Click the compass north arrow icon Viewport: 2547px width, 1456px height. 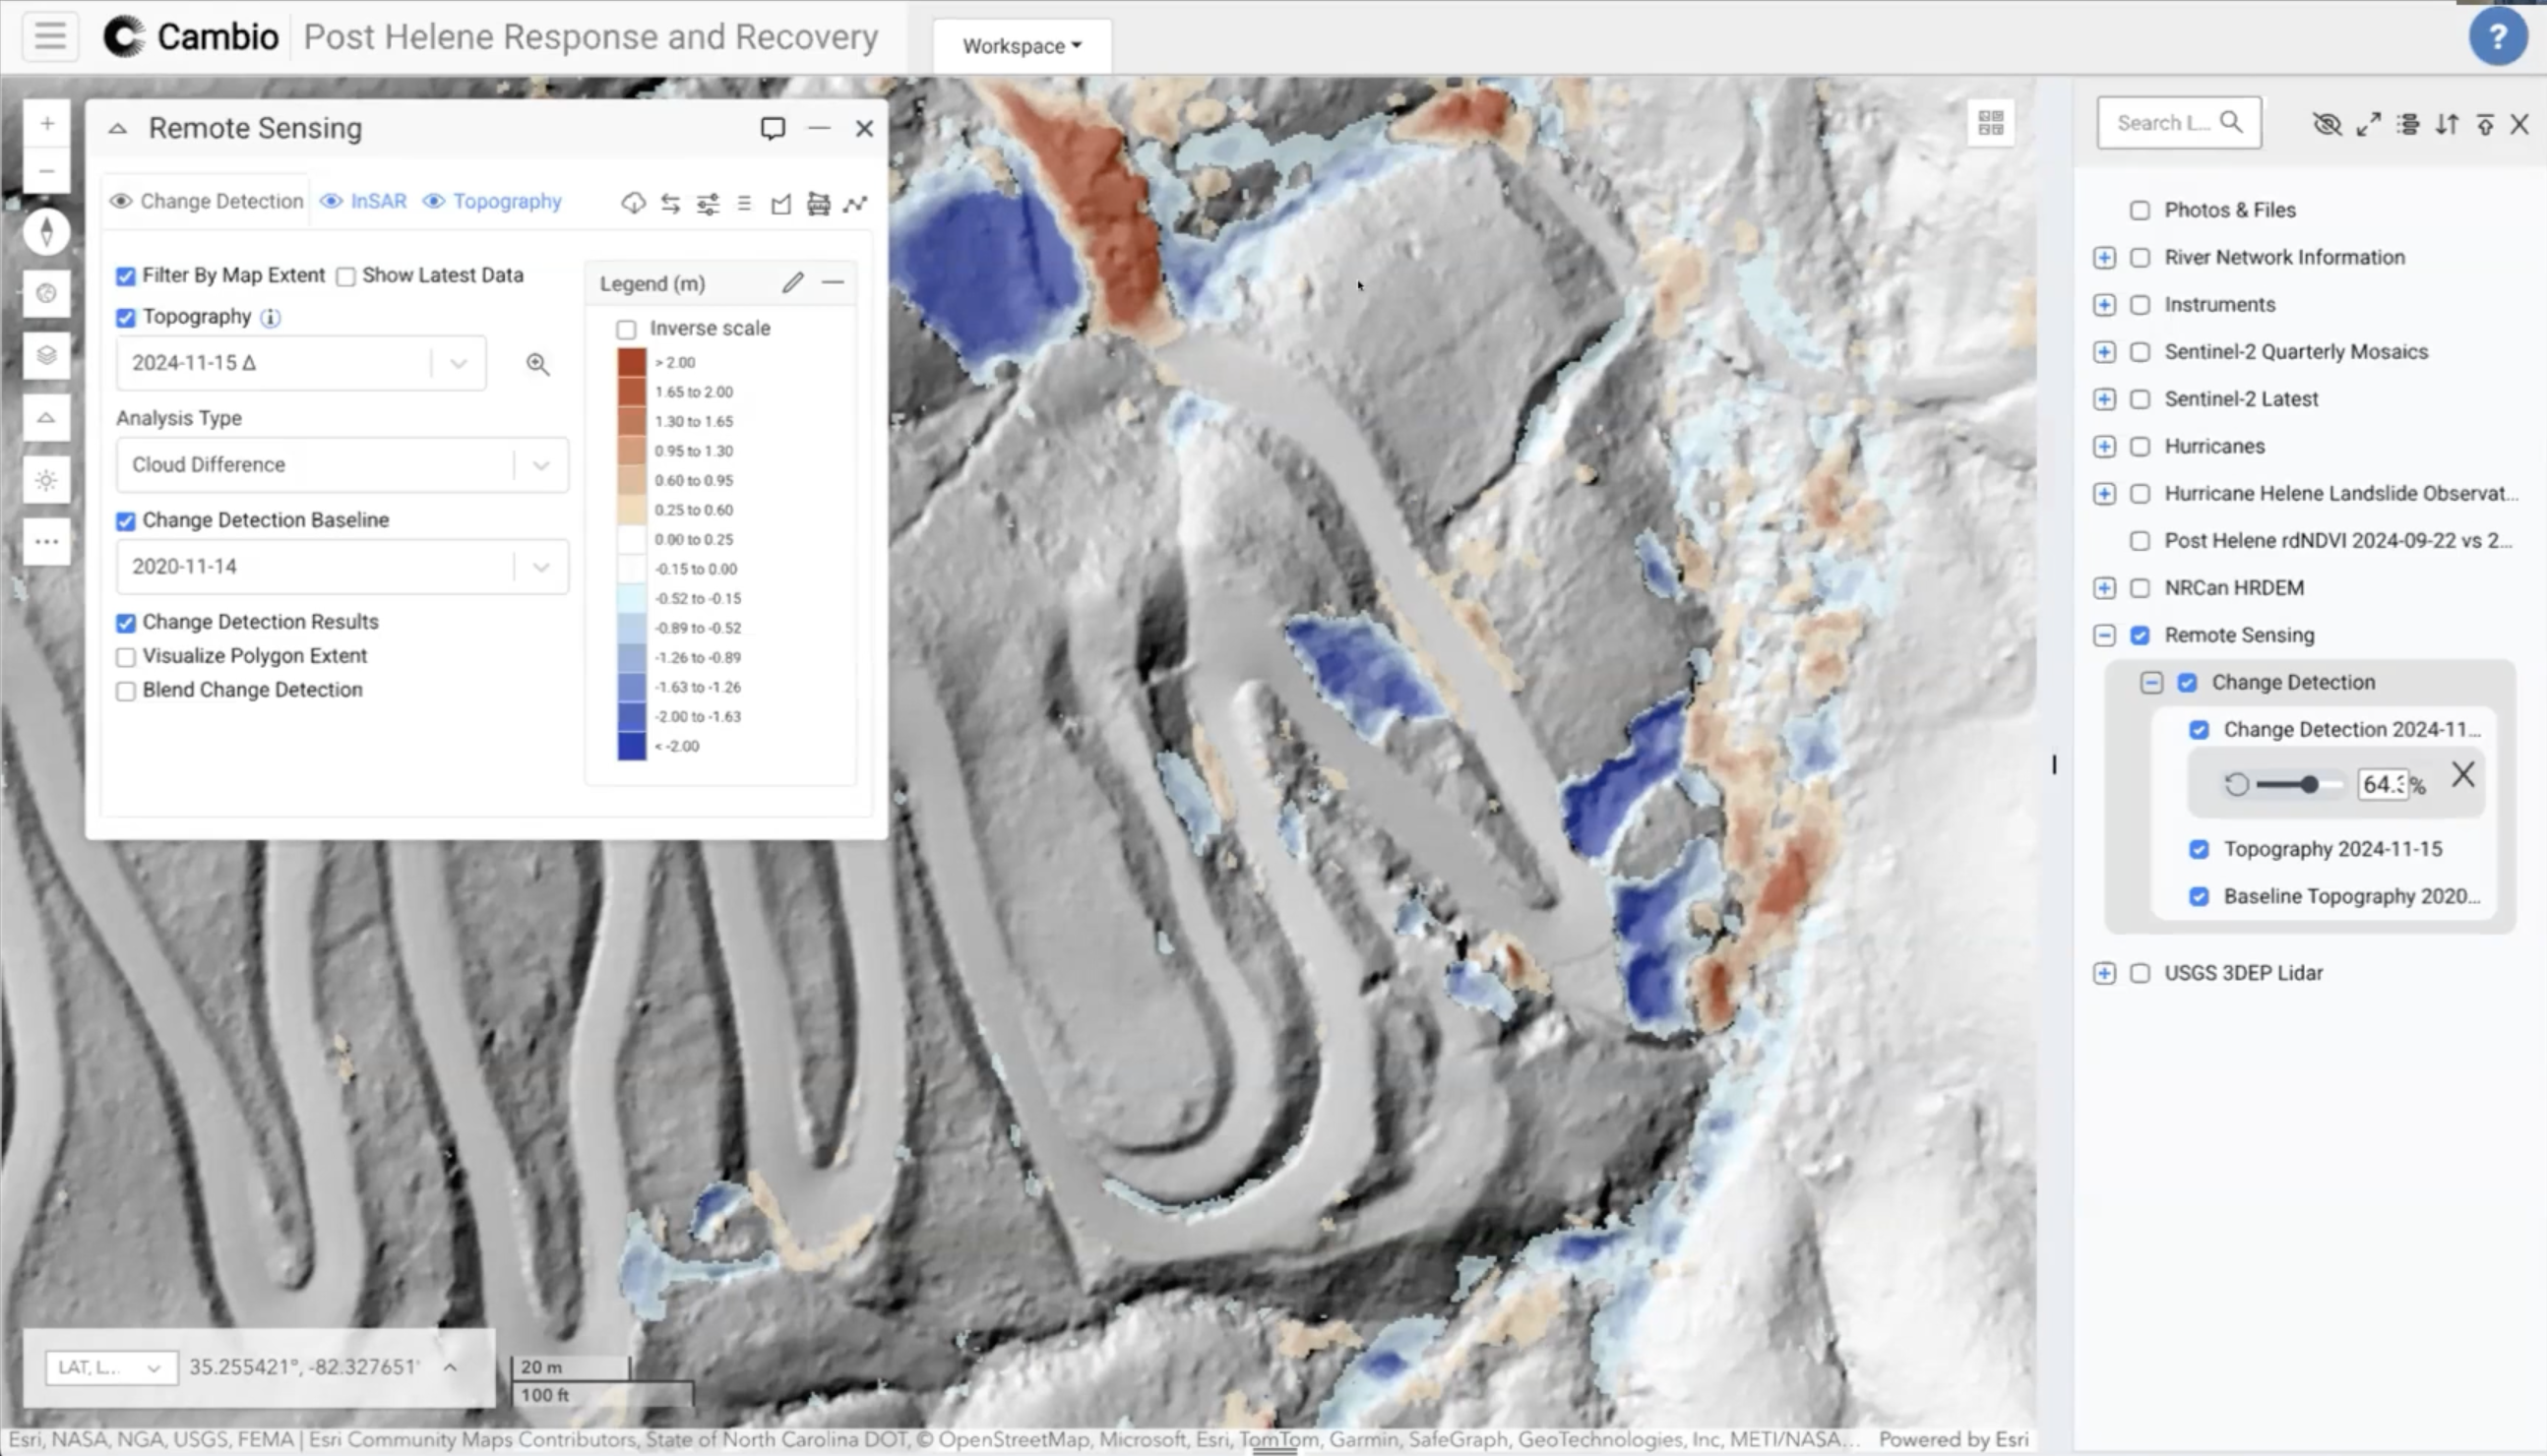click(46, 232)
